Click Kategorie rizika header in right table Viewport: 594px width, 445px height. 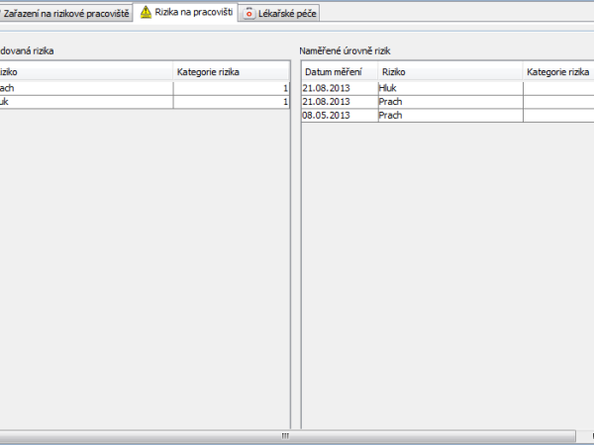pos(557,72)
